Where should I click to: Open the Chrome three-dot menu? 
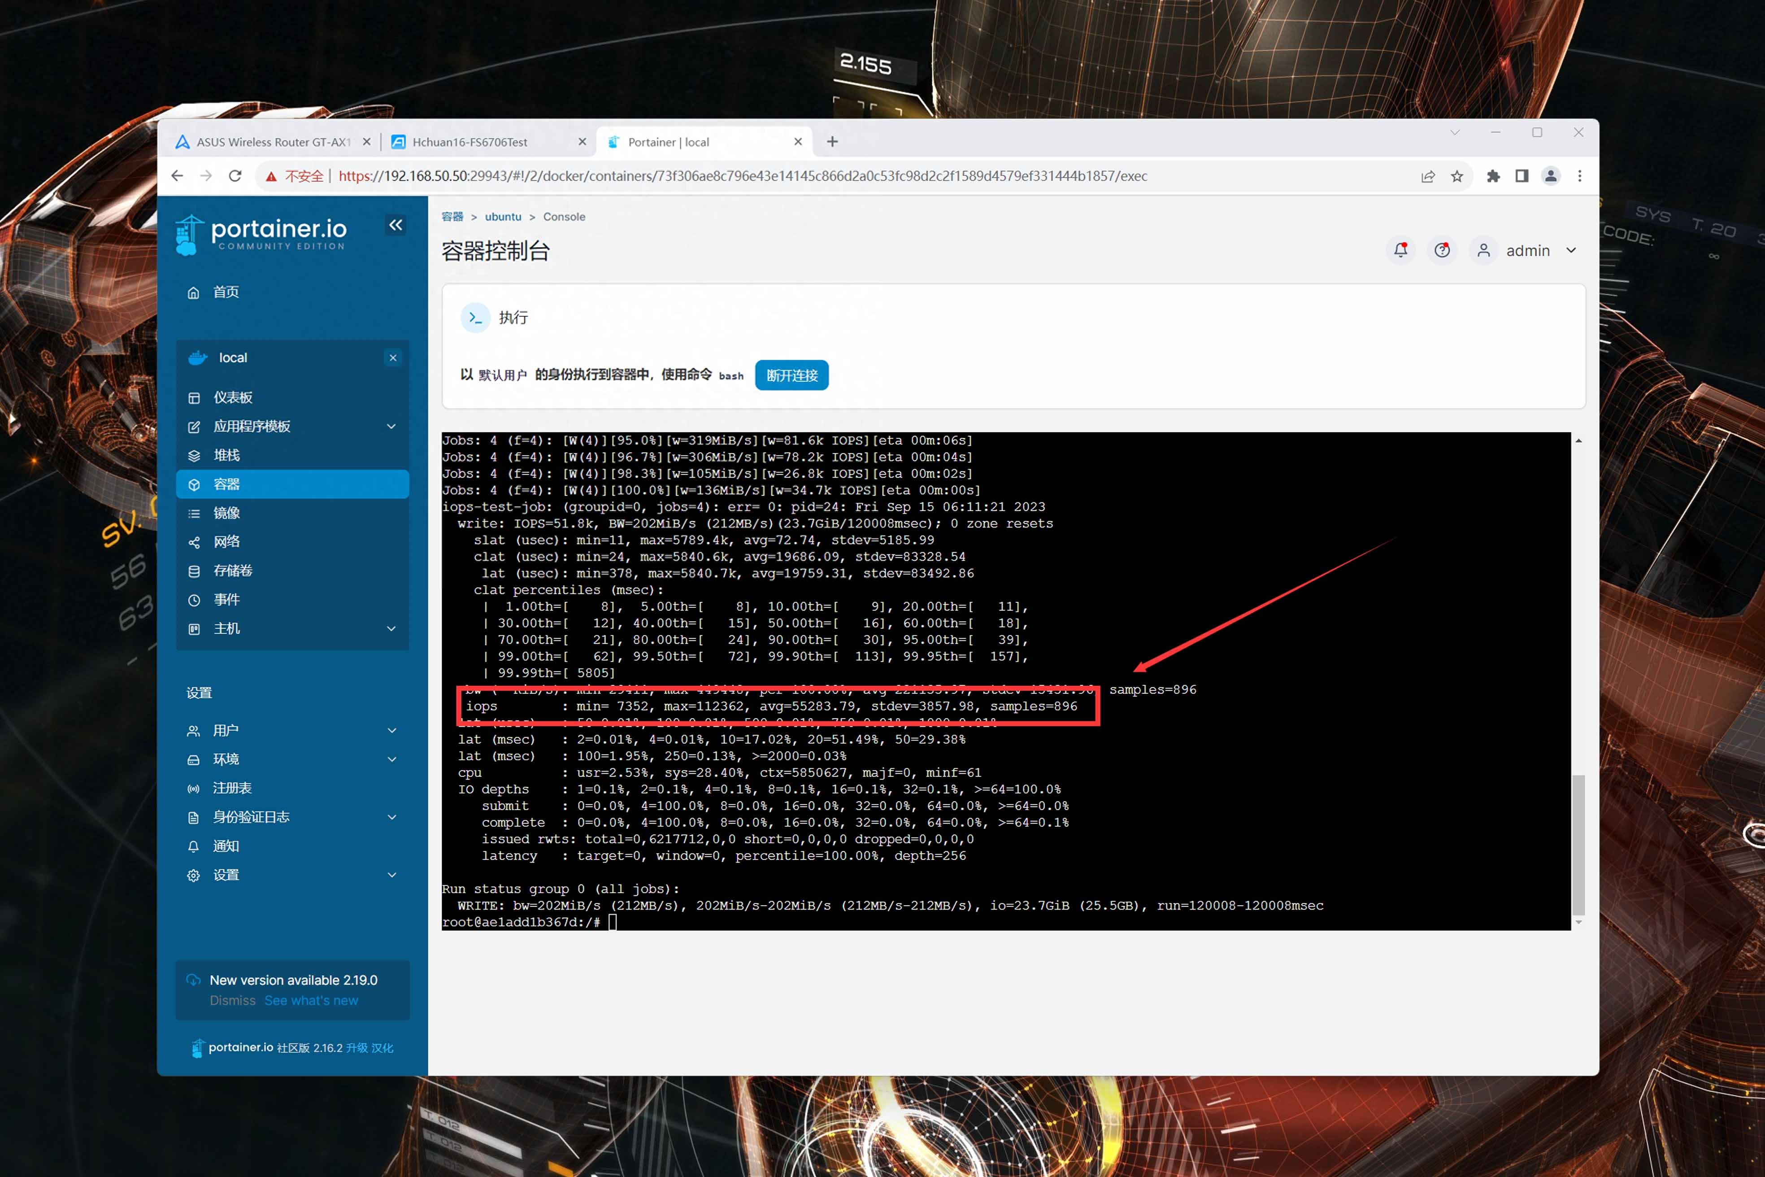click(1580, 176)
